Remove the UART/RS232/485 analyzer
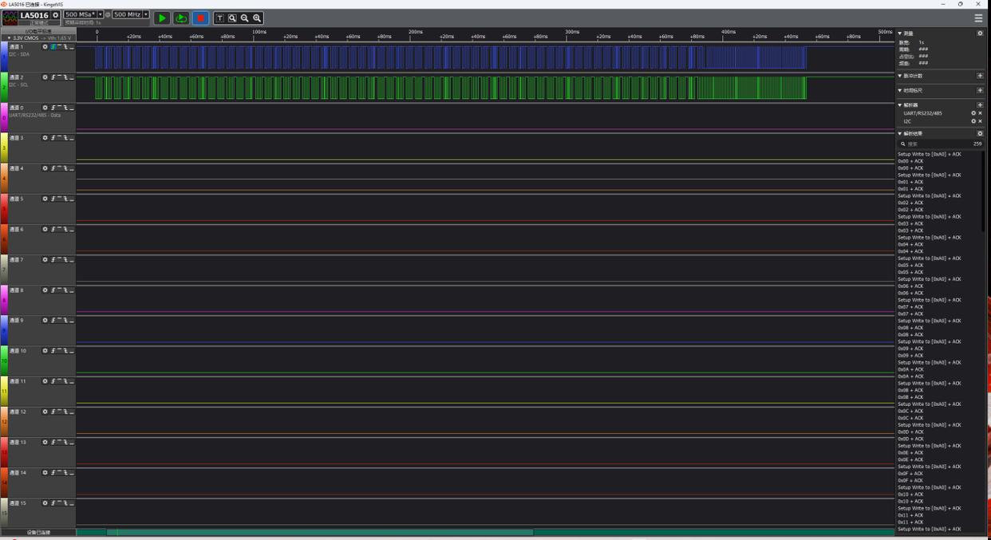991x540 pixels. pos(981,113)
